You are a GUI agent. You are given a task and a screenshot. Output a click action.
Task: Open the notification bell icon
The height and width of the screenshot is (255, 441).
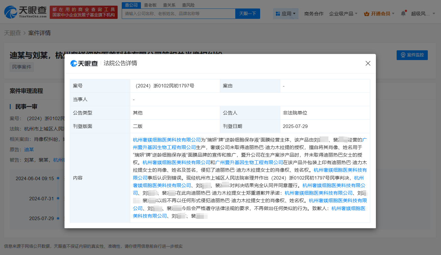403,13
